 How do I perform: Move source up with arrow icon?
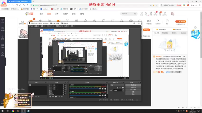(59, 97)
